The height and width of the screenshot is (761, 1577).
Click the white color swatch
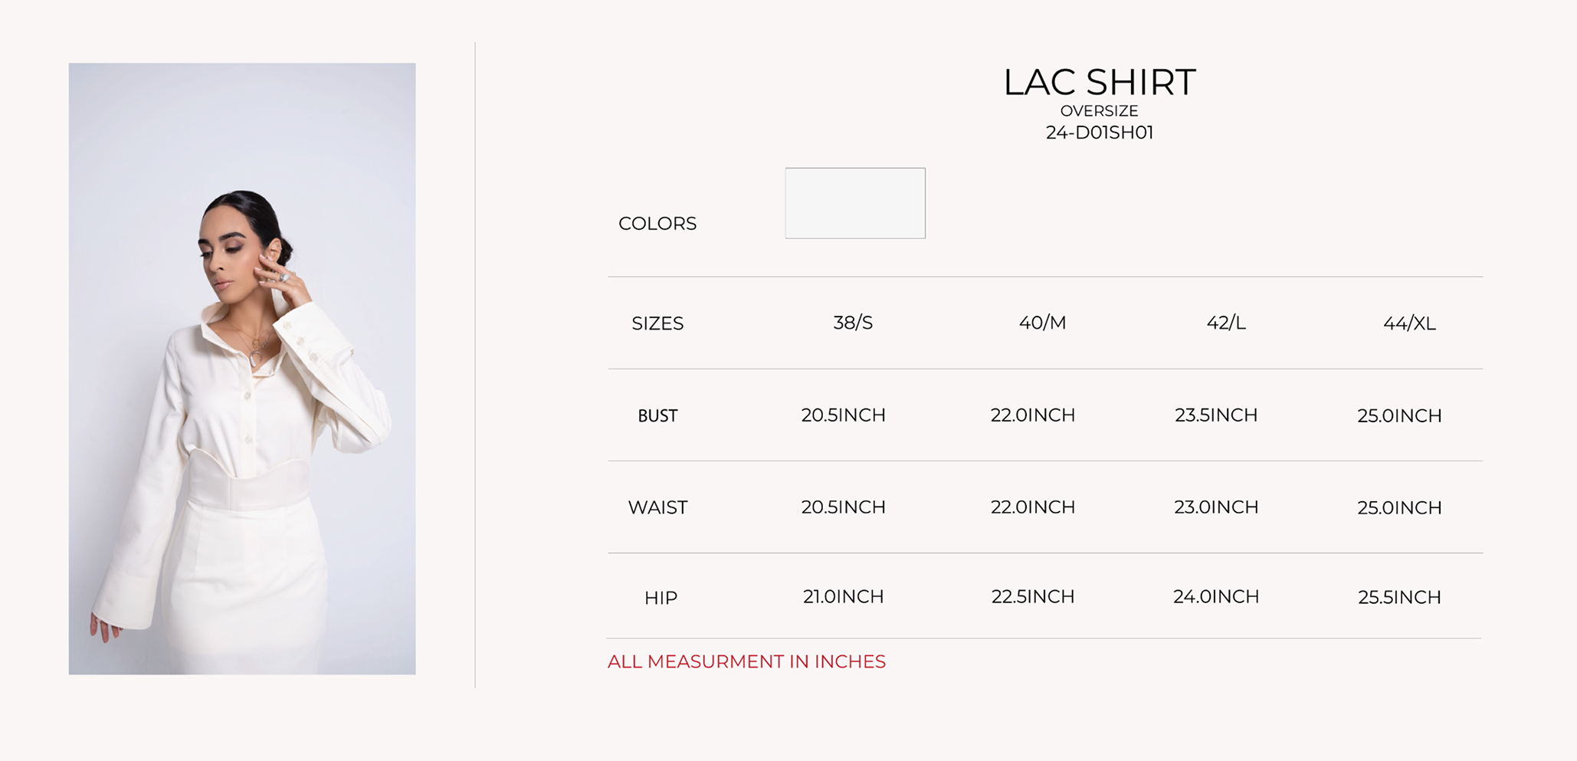click(855, 203)
